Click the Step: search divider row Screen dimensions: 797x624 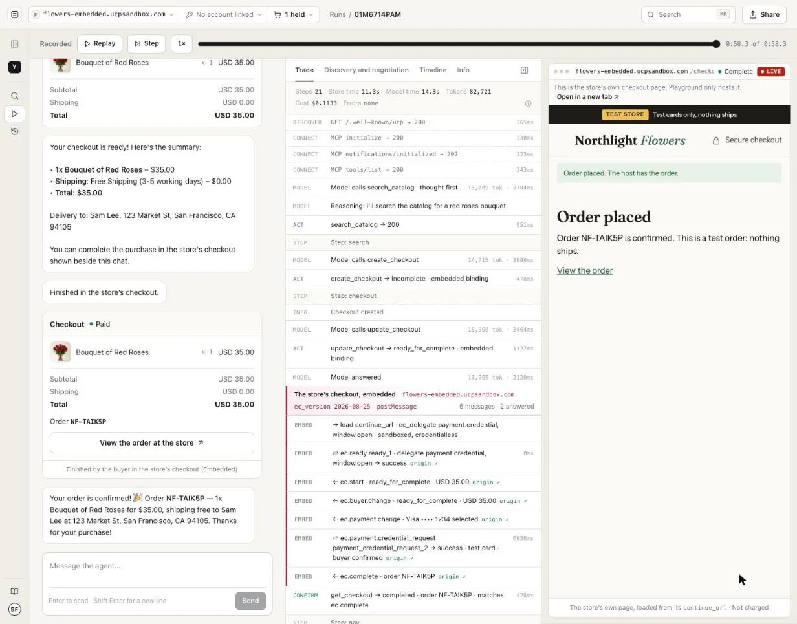click(x=413, y=242)
